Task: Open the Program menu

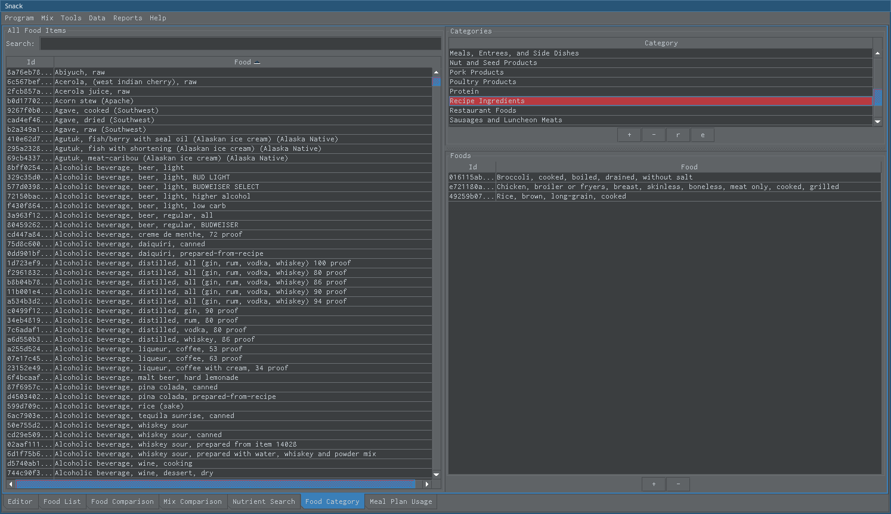Action: (19, 18)
